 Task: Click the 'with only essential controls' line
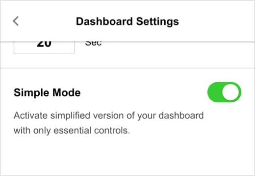(x=72, y=131)
